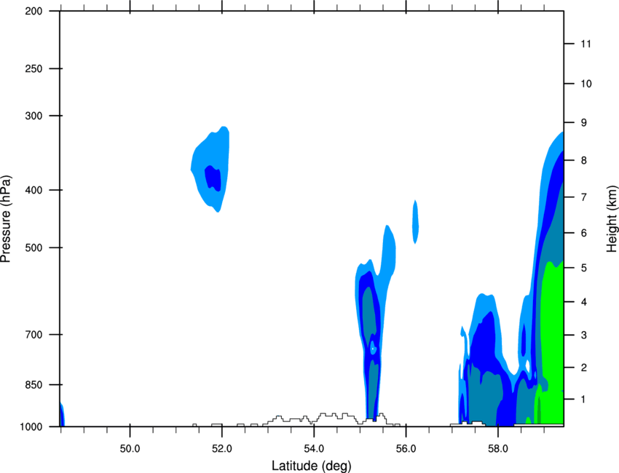Click the 500 pressure axis label

point(33,247)
